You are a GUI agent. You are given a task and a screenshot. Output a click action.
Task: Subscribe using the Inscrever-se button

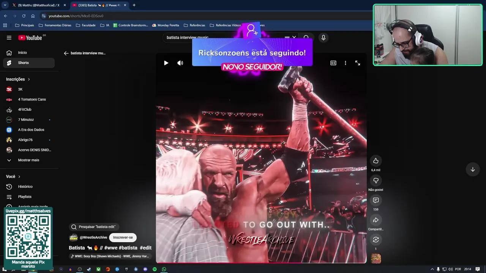tap(123, 237)
